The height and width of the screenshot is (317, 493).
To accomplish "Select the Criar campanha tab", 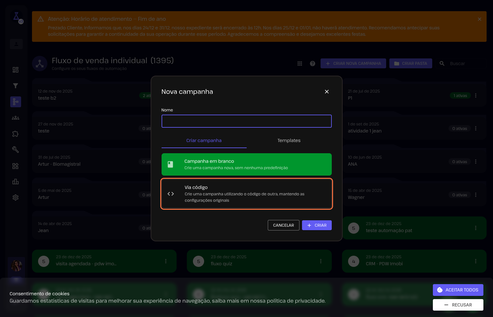I will 204,140.
